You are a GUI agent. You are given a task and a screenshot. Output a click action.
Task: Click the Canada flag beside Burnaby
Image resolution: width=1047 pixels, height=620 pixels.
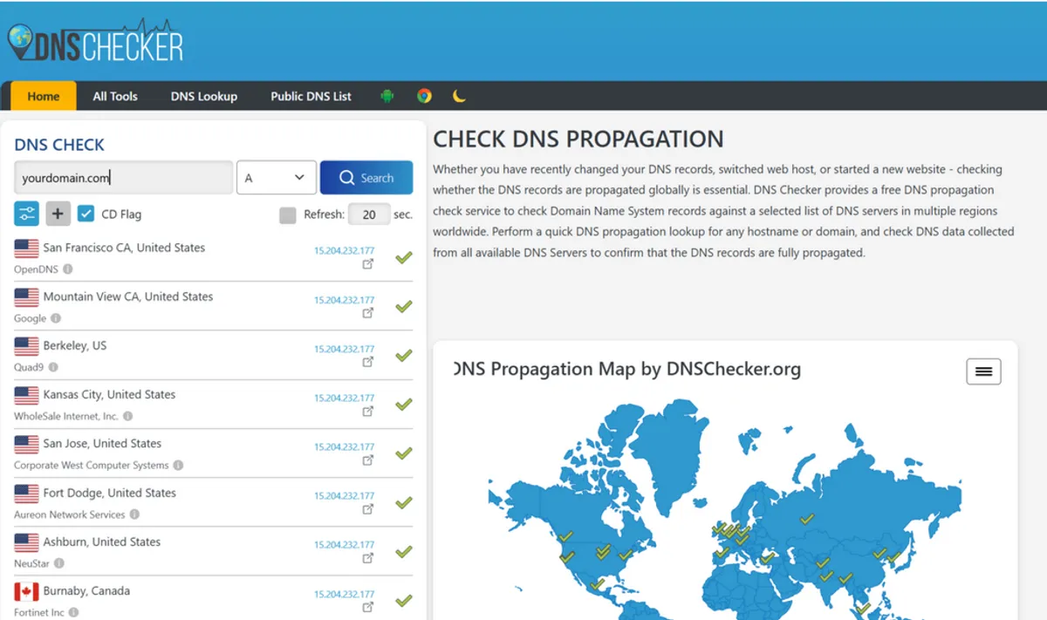[x=26, y=589]
